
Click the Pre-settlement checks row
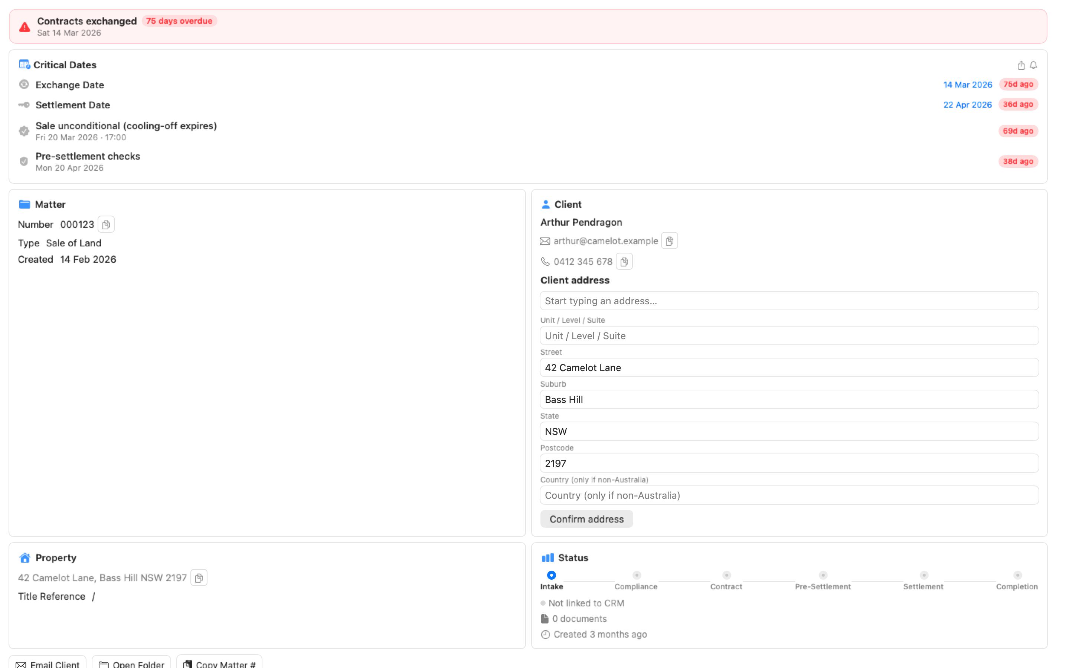(x=528, y=162)
